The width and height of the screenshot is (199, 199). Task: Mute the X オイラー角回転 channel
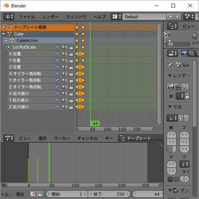click(x=64, y=74)
